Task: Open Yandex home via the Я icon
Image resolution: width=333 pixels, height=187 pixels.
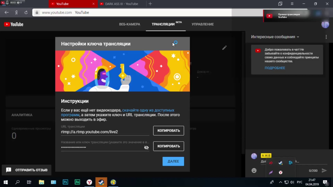Action: tap(16, 12)
